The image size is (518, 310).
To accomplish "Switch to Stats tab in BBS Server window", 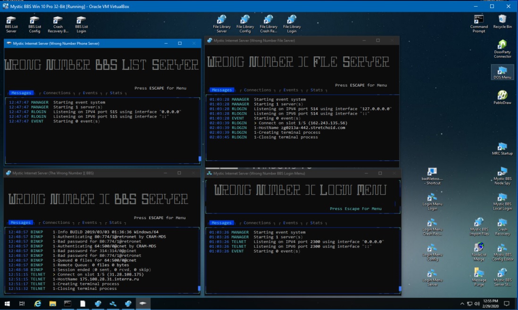I will pos(115,222).
